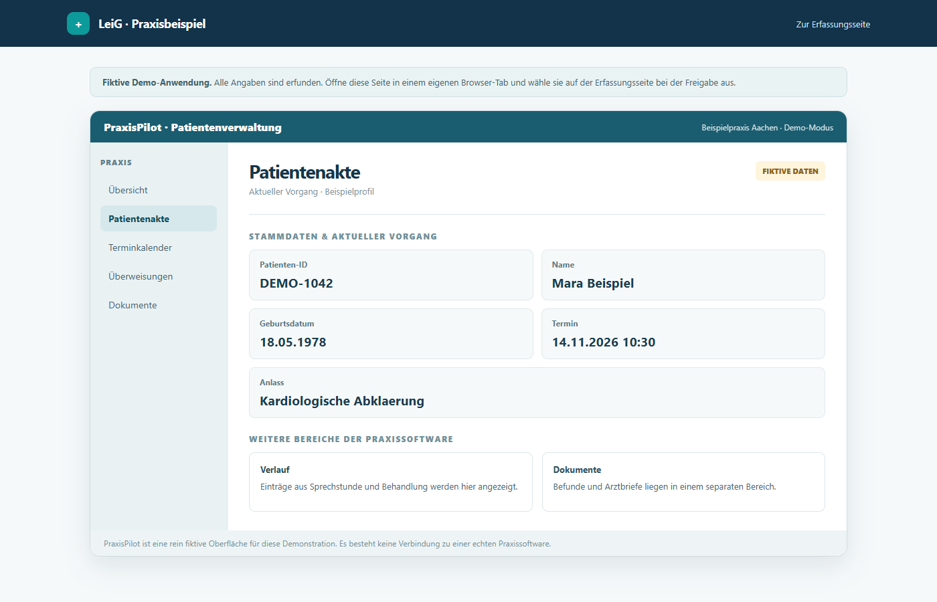
Task: Click the LeiG · Praxisbeispiel title
Action: 152,23
